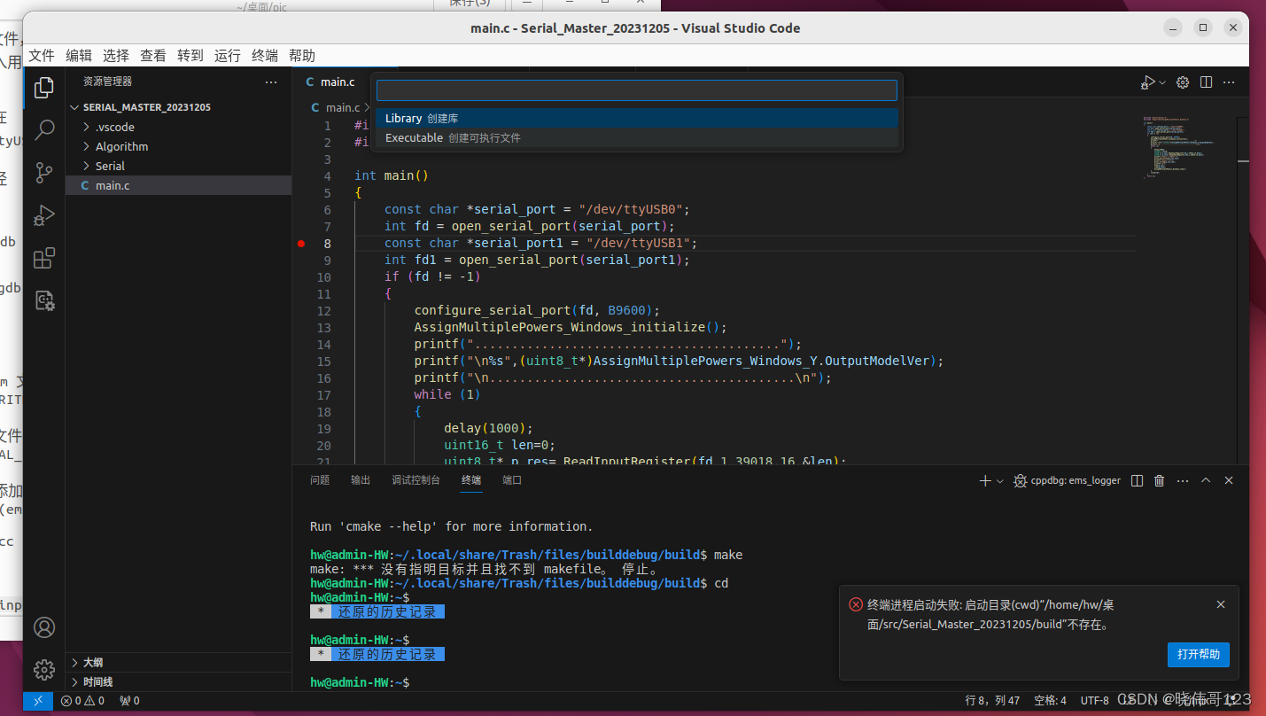Click the remote window indicator in status bar
This screenshot has width=1266, height=716.
coord(38,700)
